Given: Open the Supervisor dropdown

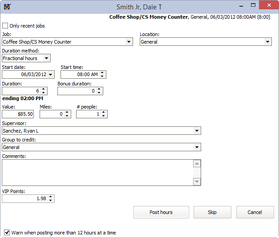Looking at the screenshot, I should 197,131.
